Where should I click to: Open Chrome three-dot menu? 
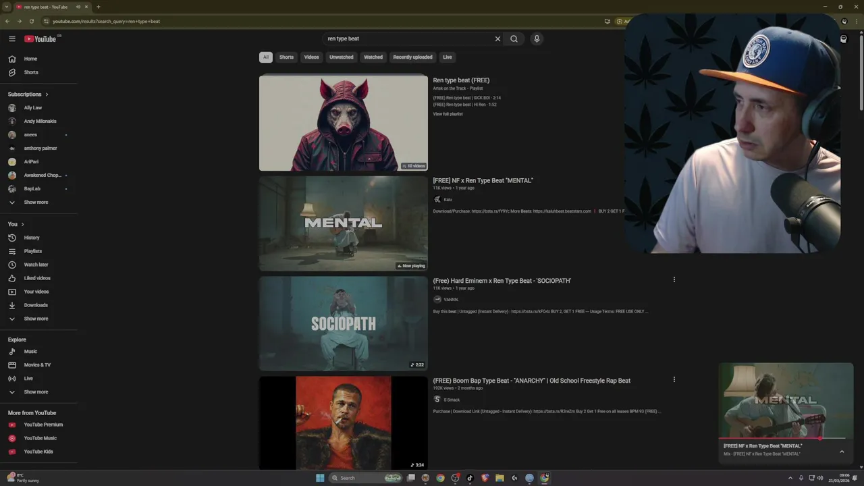pyautogui.click(x=857, y=21)
